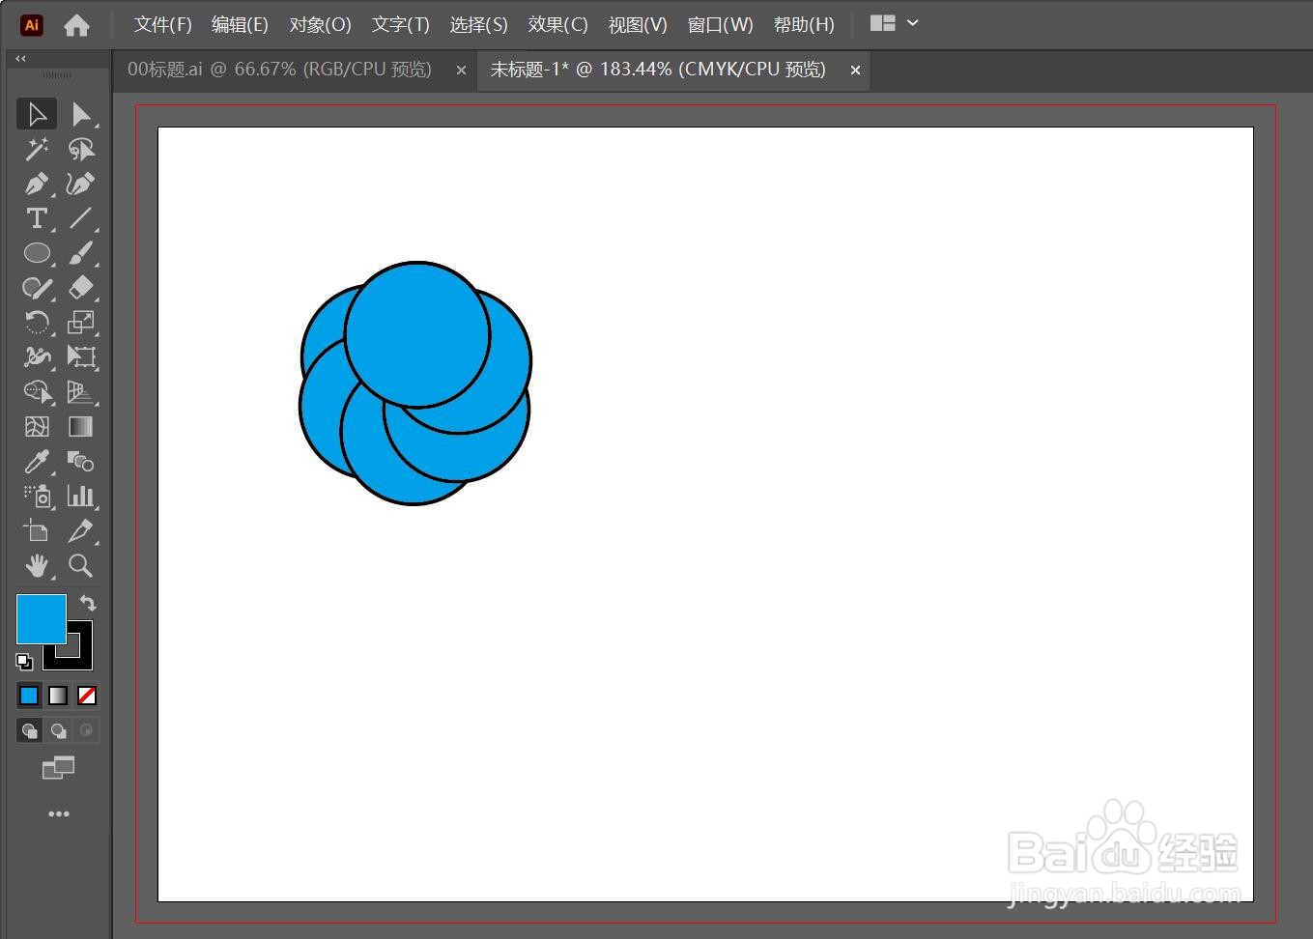Screen dimensions: 1313x939
Task: Select the Slice tool
Action: pos(81,531)
